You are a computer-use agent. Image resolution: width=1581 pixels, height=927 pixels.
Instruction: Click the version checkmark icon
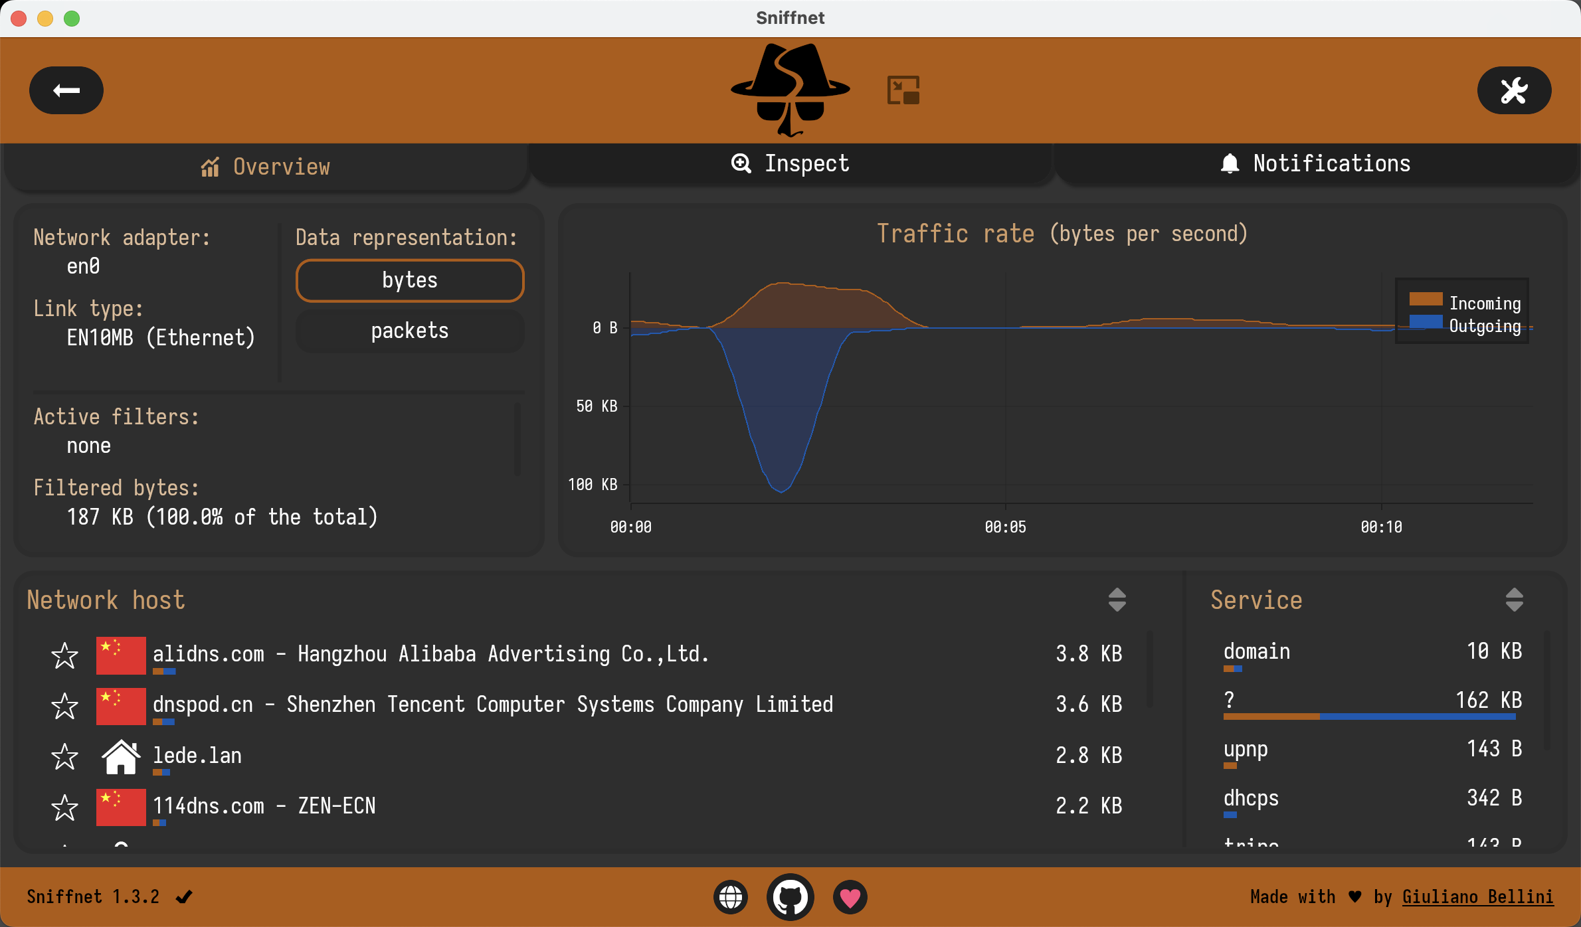tap(184, 897)
